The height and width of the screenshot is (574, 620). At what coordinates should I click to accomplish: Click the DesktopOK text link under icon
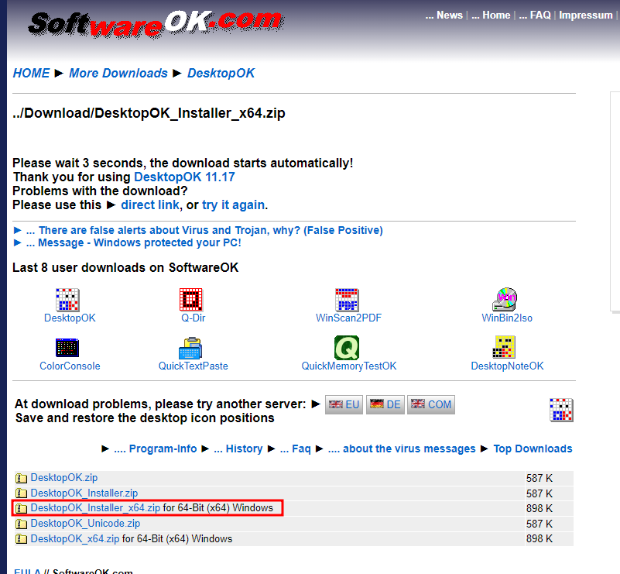(x=70, y=318)
